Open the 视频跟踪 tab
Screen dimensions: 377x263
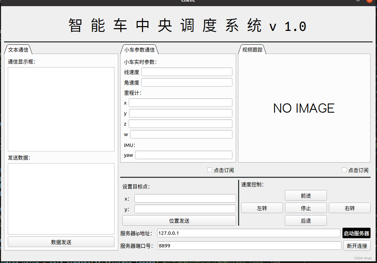point(252,50)
